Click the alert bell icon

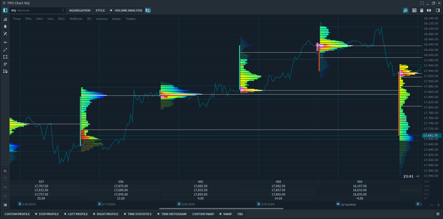5,27
